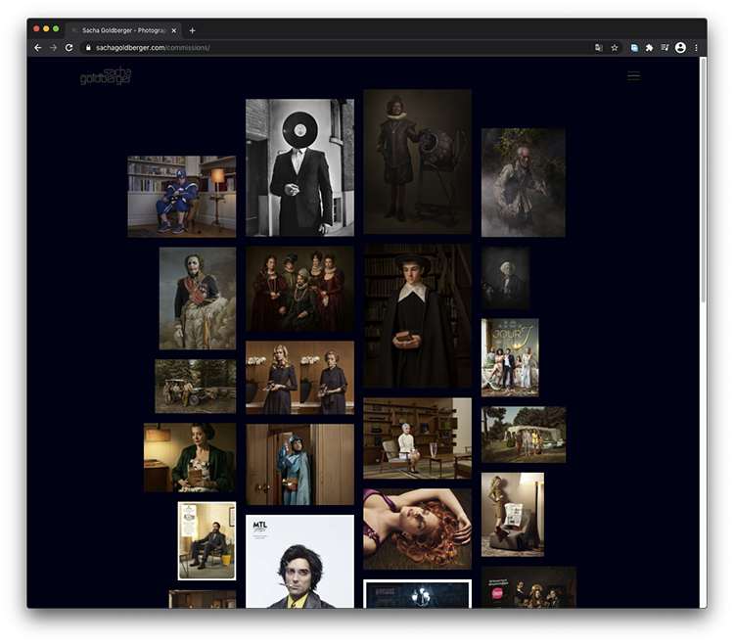
Task: Open the vinyl record head portrait
Action: (299, 167)
